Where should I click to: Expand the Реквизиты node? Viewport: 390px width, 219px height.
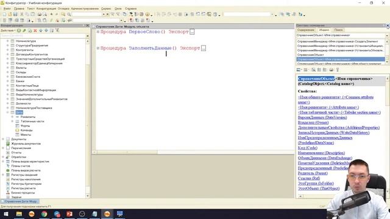12,117
